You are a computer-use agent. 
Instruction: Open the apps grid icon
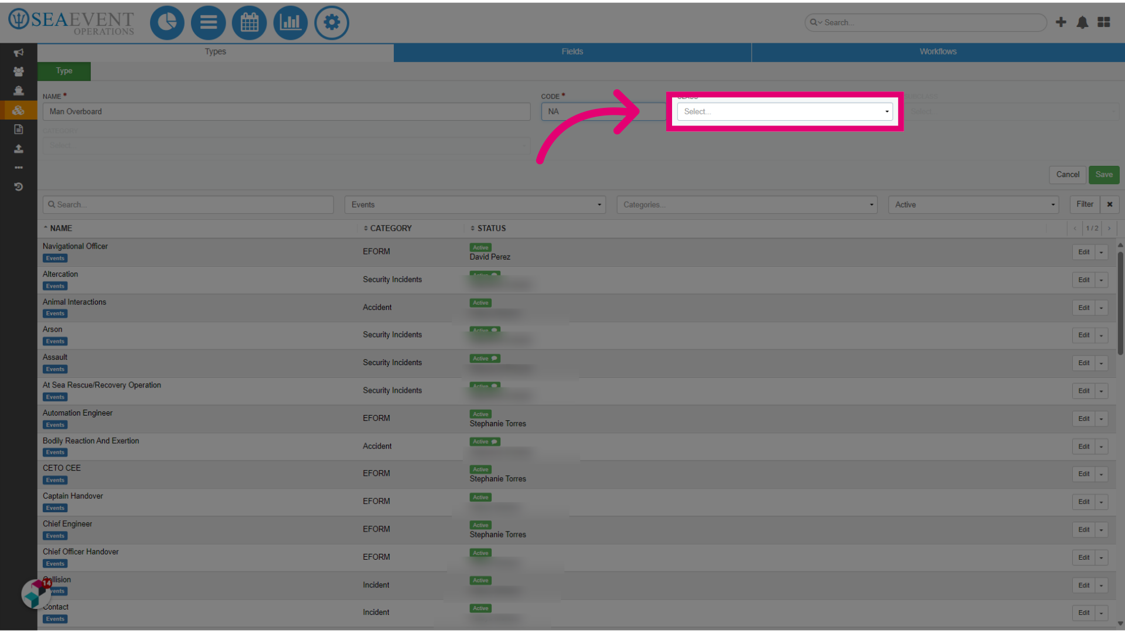click(1104, 22)
